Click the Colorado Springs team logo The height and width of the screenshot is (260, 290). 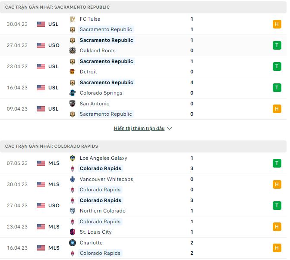[x=72, y=93]
